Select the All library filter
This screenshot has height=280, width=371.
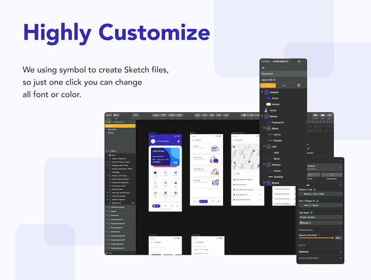[x=283, y=67]
